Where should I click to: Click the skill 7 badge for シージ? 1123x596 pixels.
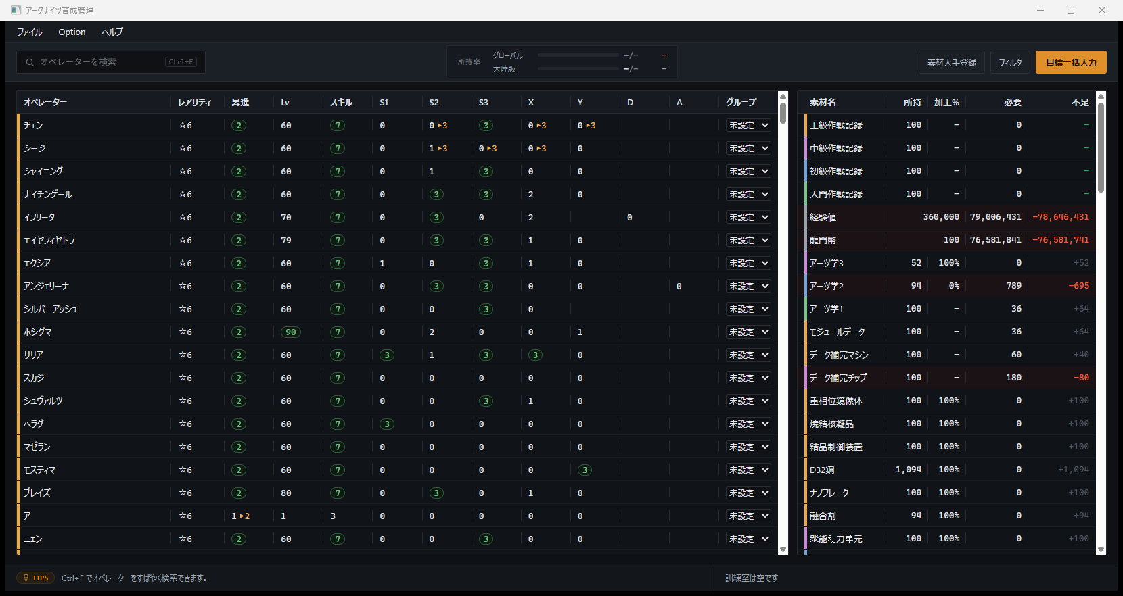point(338,149)
